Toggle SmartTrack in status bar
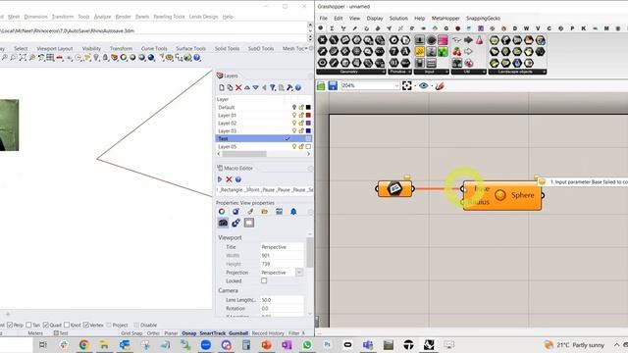This screenshot has width=628, height=353. (213, 333)
